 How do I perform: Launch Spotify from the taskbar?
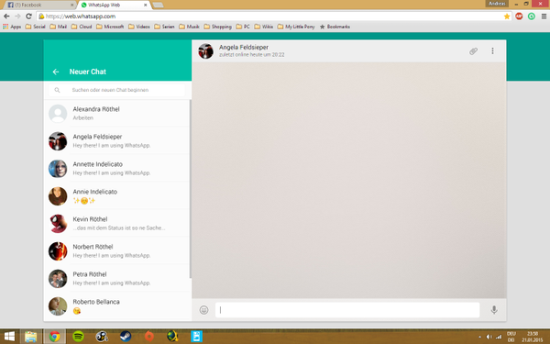coord(78,337)
